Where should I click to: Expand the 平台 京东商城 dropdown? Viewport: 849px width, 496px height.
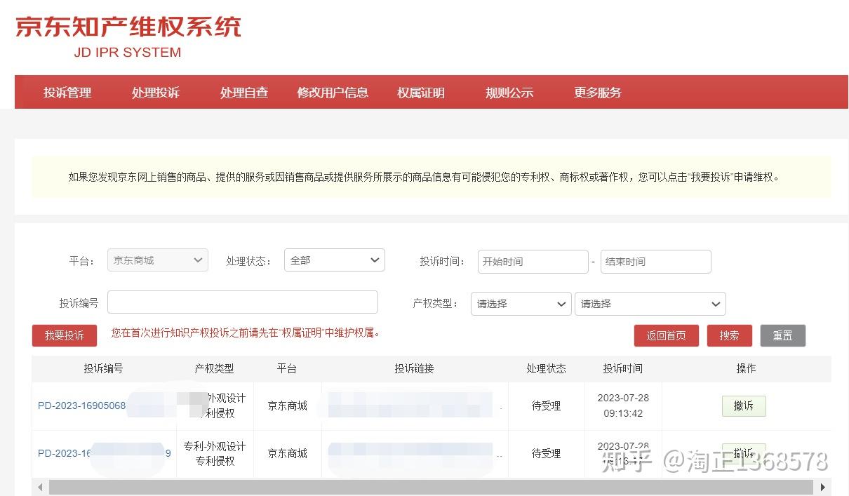point(158,260)
